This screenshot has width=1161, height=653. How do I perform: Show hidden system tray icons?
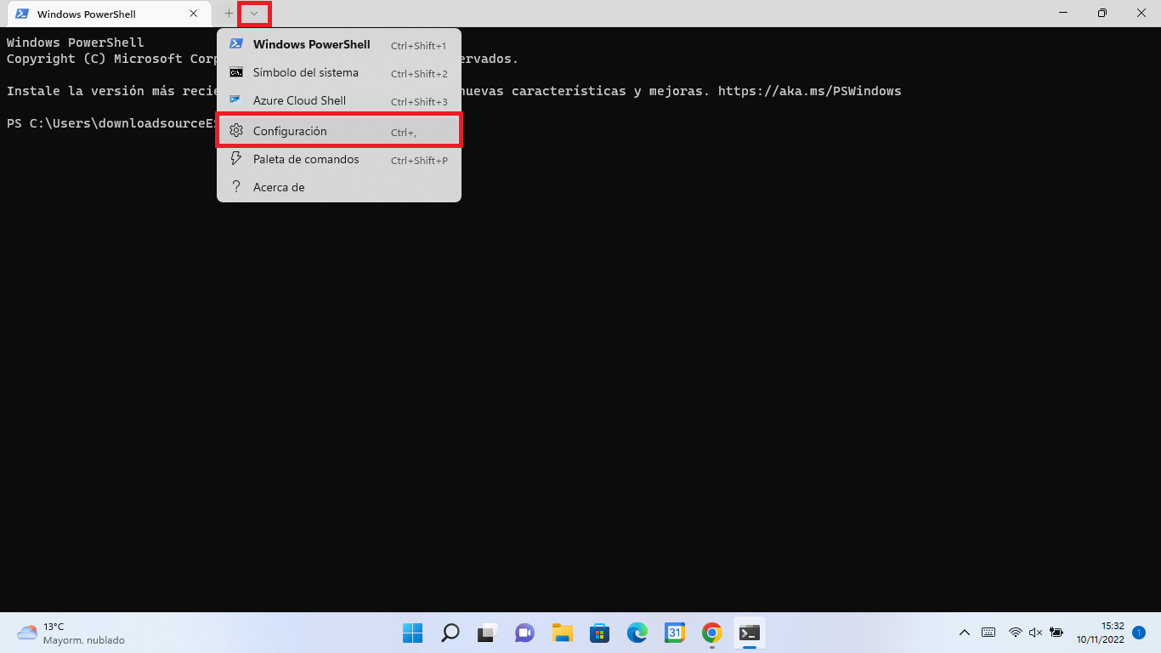[965, 633]
